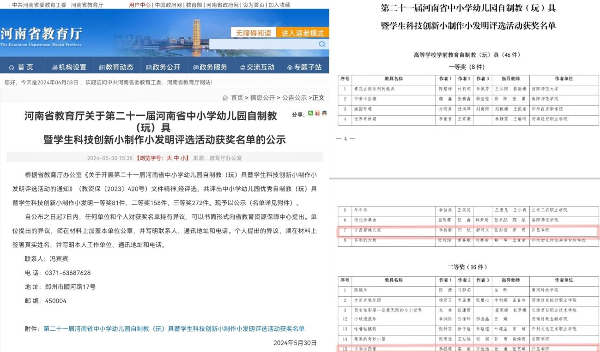This screenshot has height=352, width=600.
Task: Open 专题子站 navigation menu
Action: [304, 67]
